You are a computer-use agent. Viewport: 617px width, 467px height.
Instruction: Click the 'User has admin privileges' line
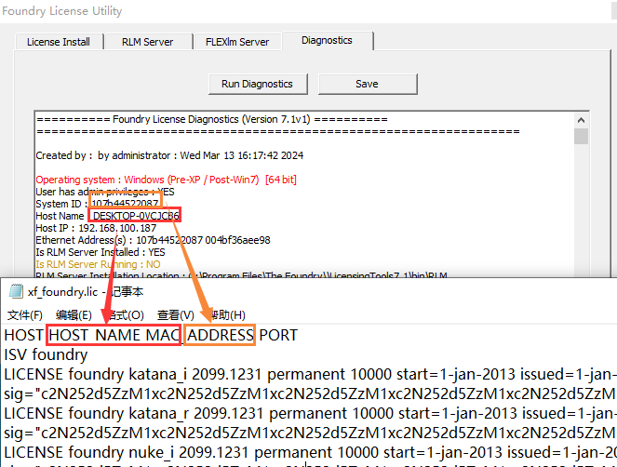point(105,192)
